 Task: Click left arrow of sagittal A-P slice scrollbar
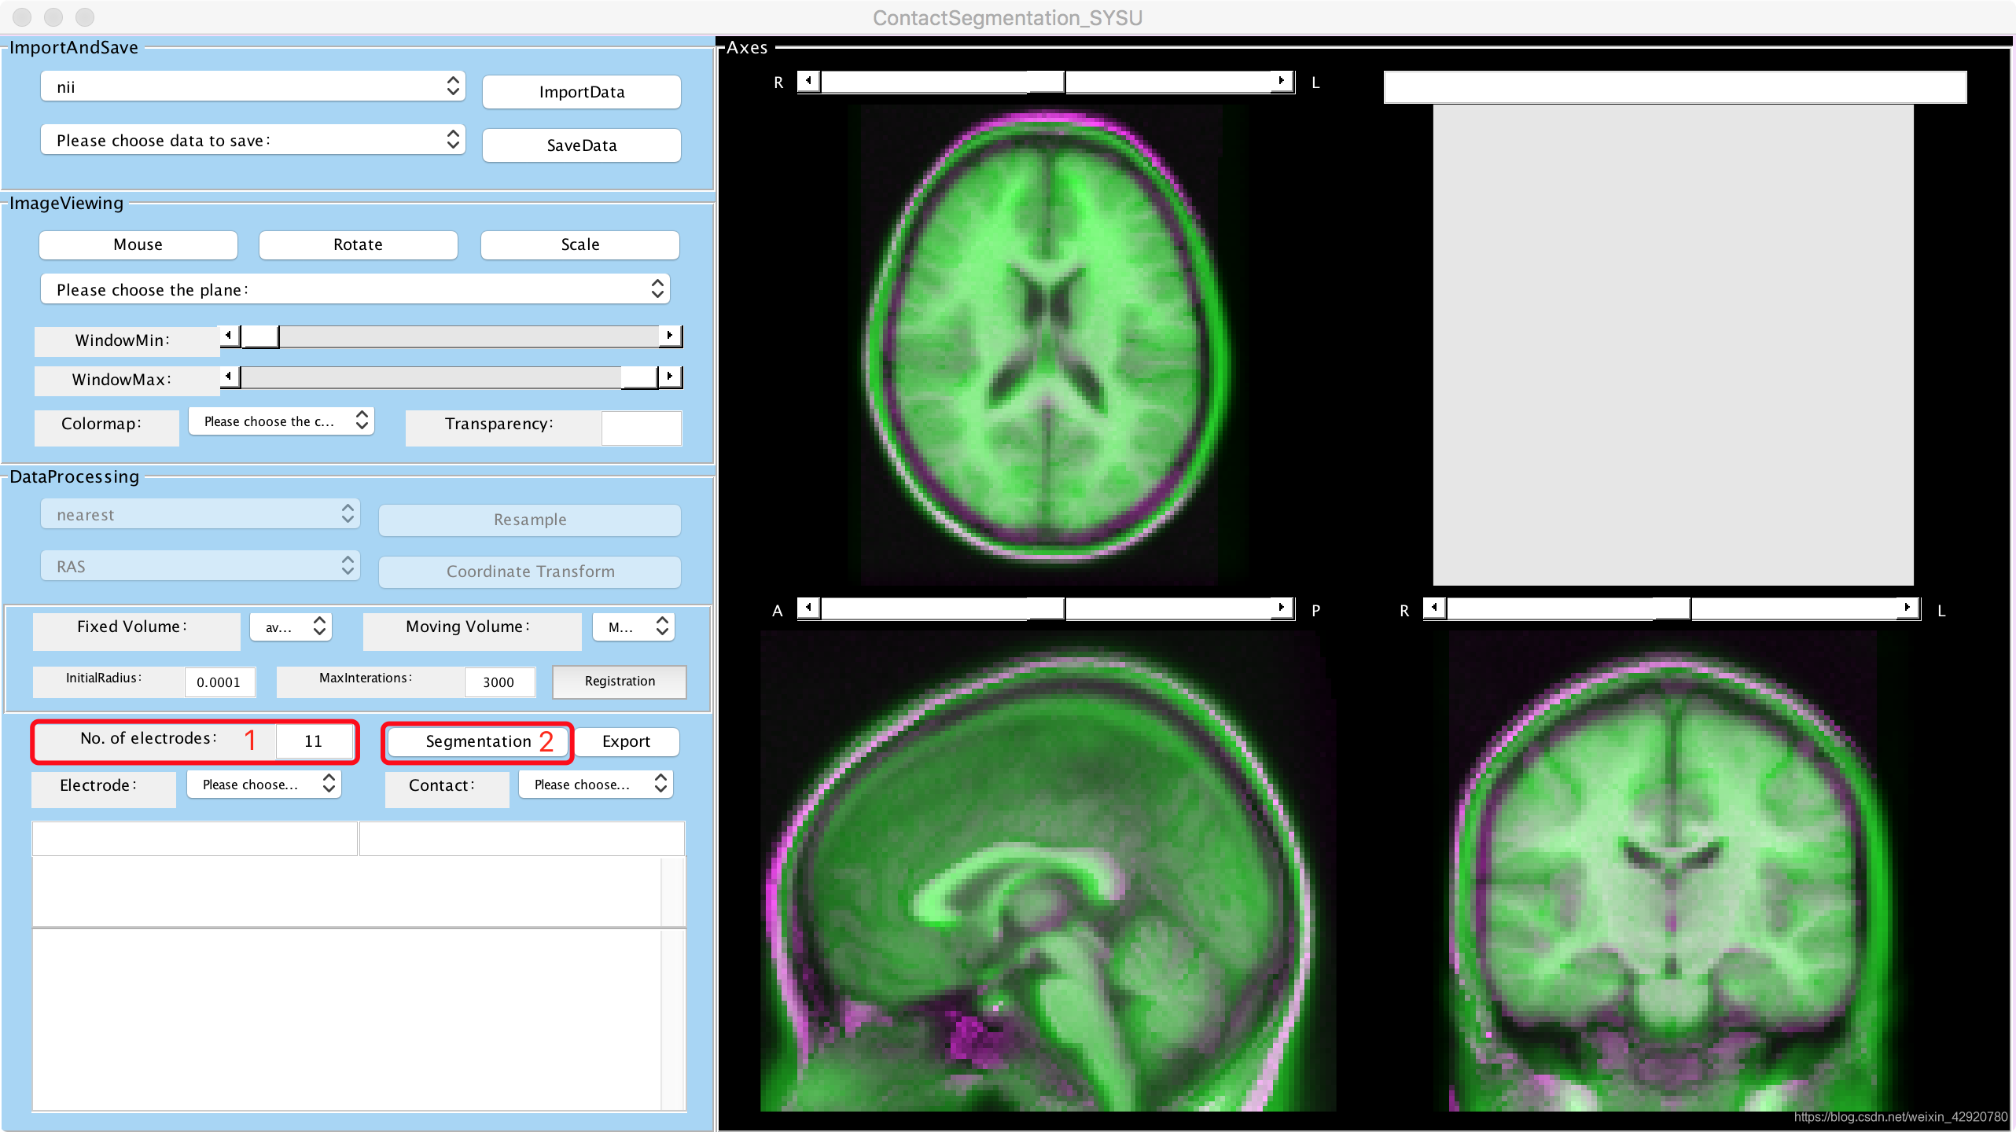(808, 608)
